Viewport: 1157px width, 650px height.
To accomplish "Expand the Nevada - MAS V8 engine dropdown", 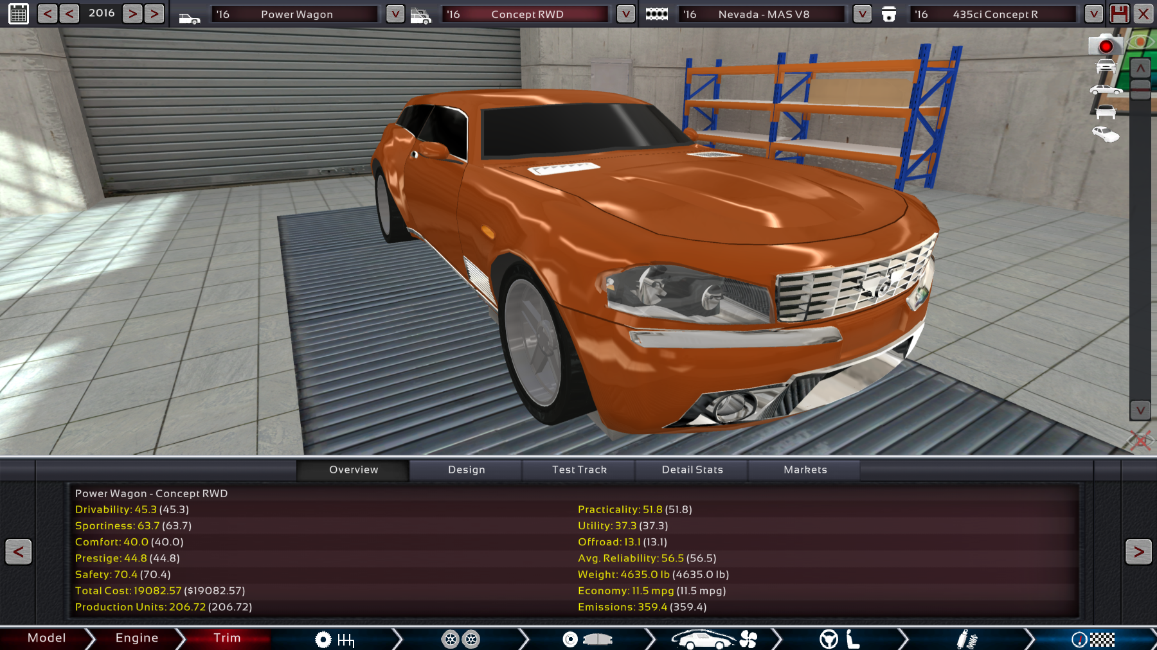I will (862, 13).
